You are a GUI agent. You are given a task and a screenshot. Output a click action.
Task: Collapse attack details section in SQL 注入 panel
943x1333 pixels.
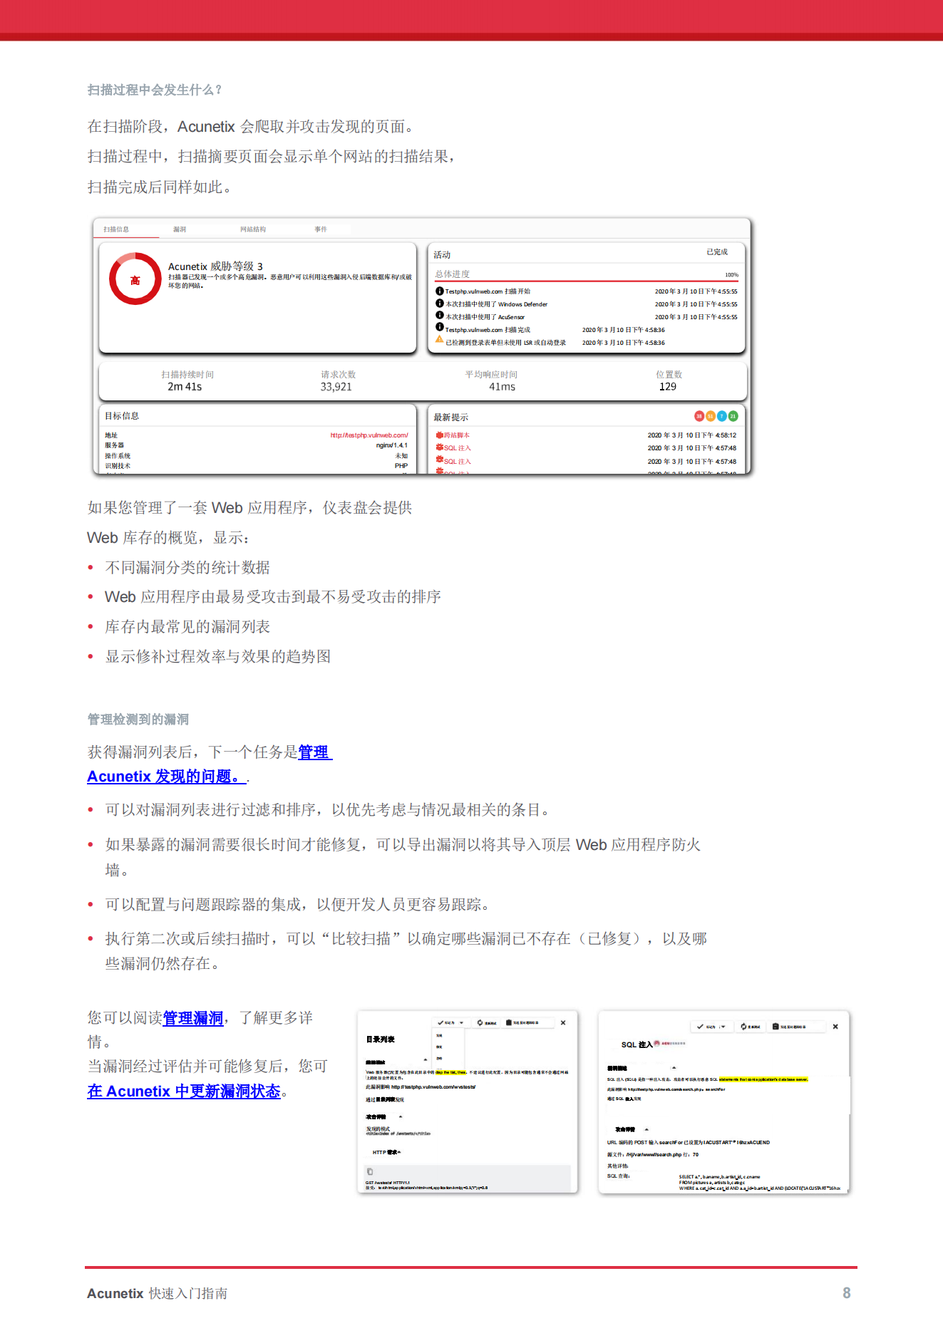coord(646,1129)
